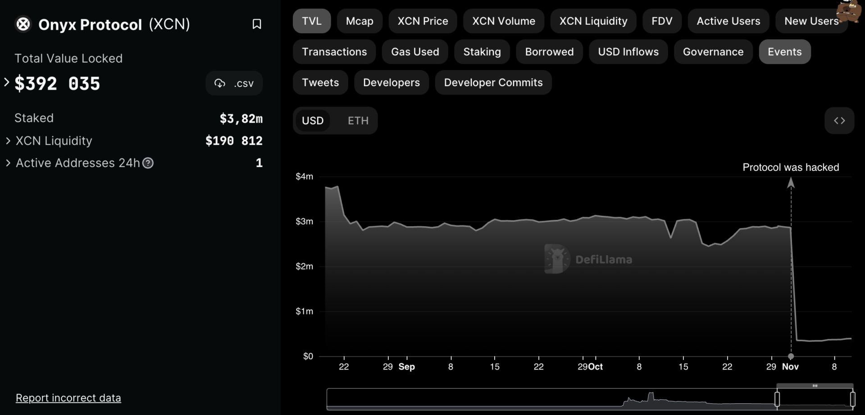865x415 pixels.
Task: Bookmark Onyx Protocol with the bookmark icon
Action: click(x=256, y=24)
